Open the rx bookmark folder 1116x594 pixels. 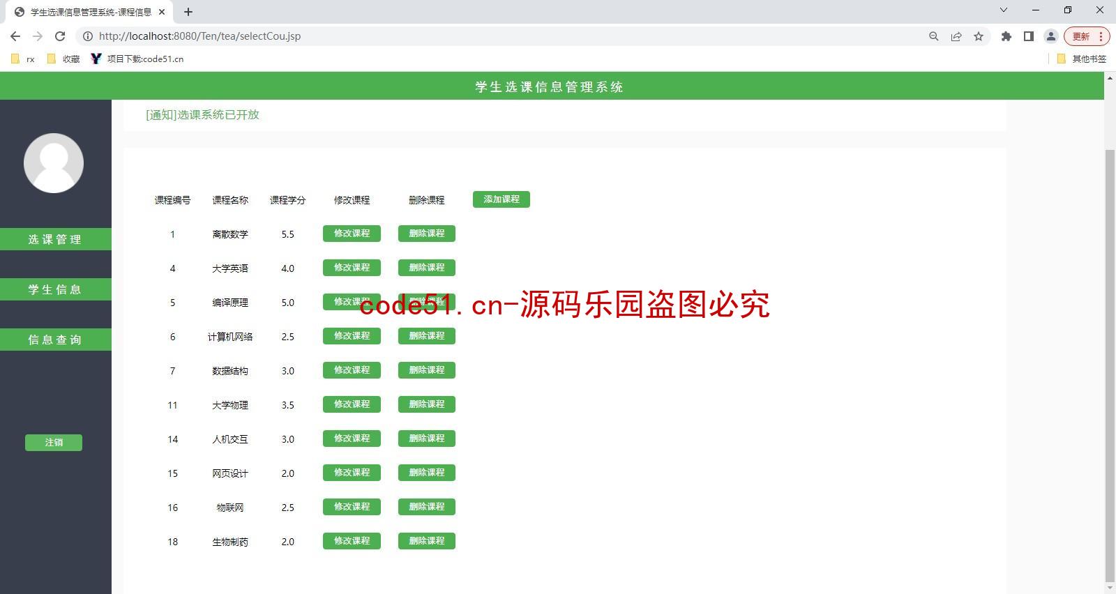23,59
